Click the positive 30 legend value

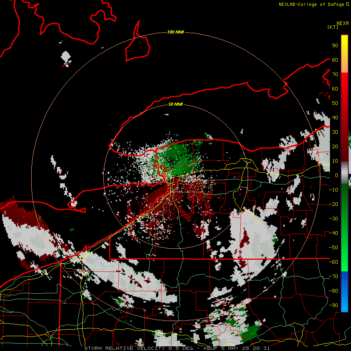tap(335, 132)
